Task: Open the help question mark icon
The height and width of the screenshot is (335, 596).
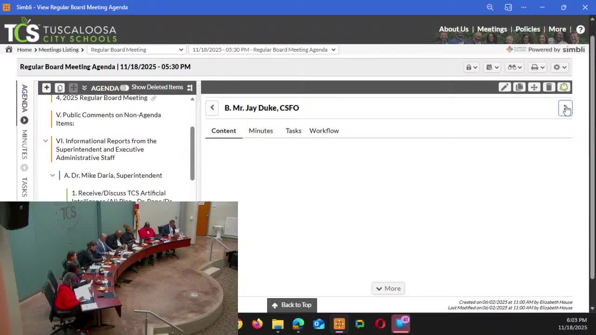Action: tap(580, 29)
